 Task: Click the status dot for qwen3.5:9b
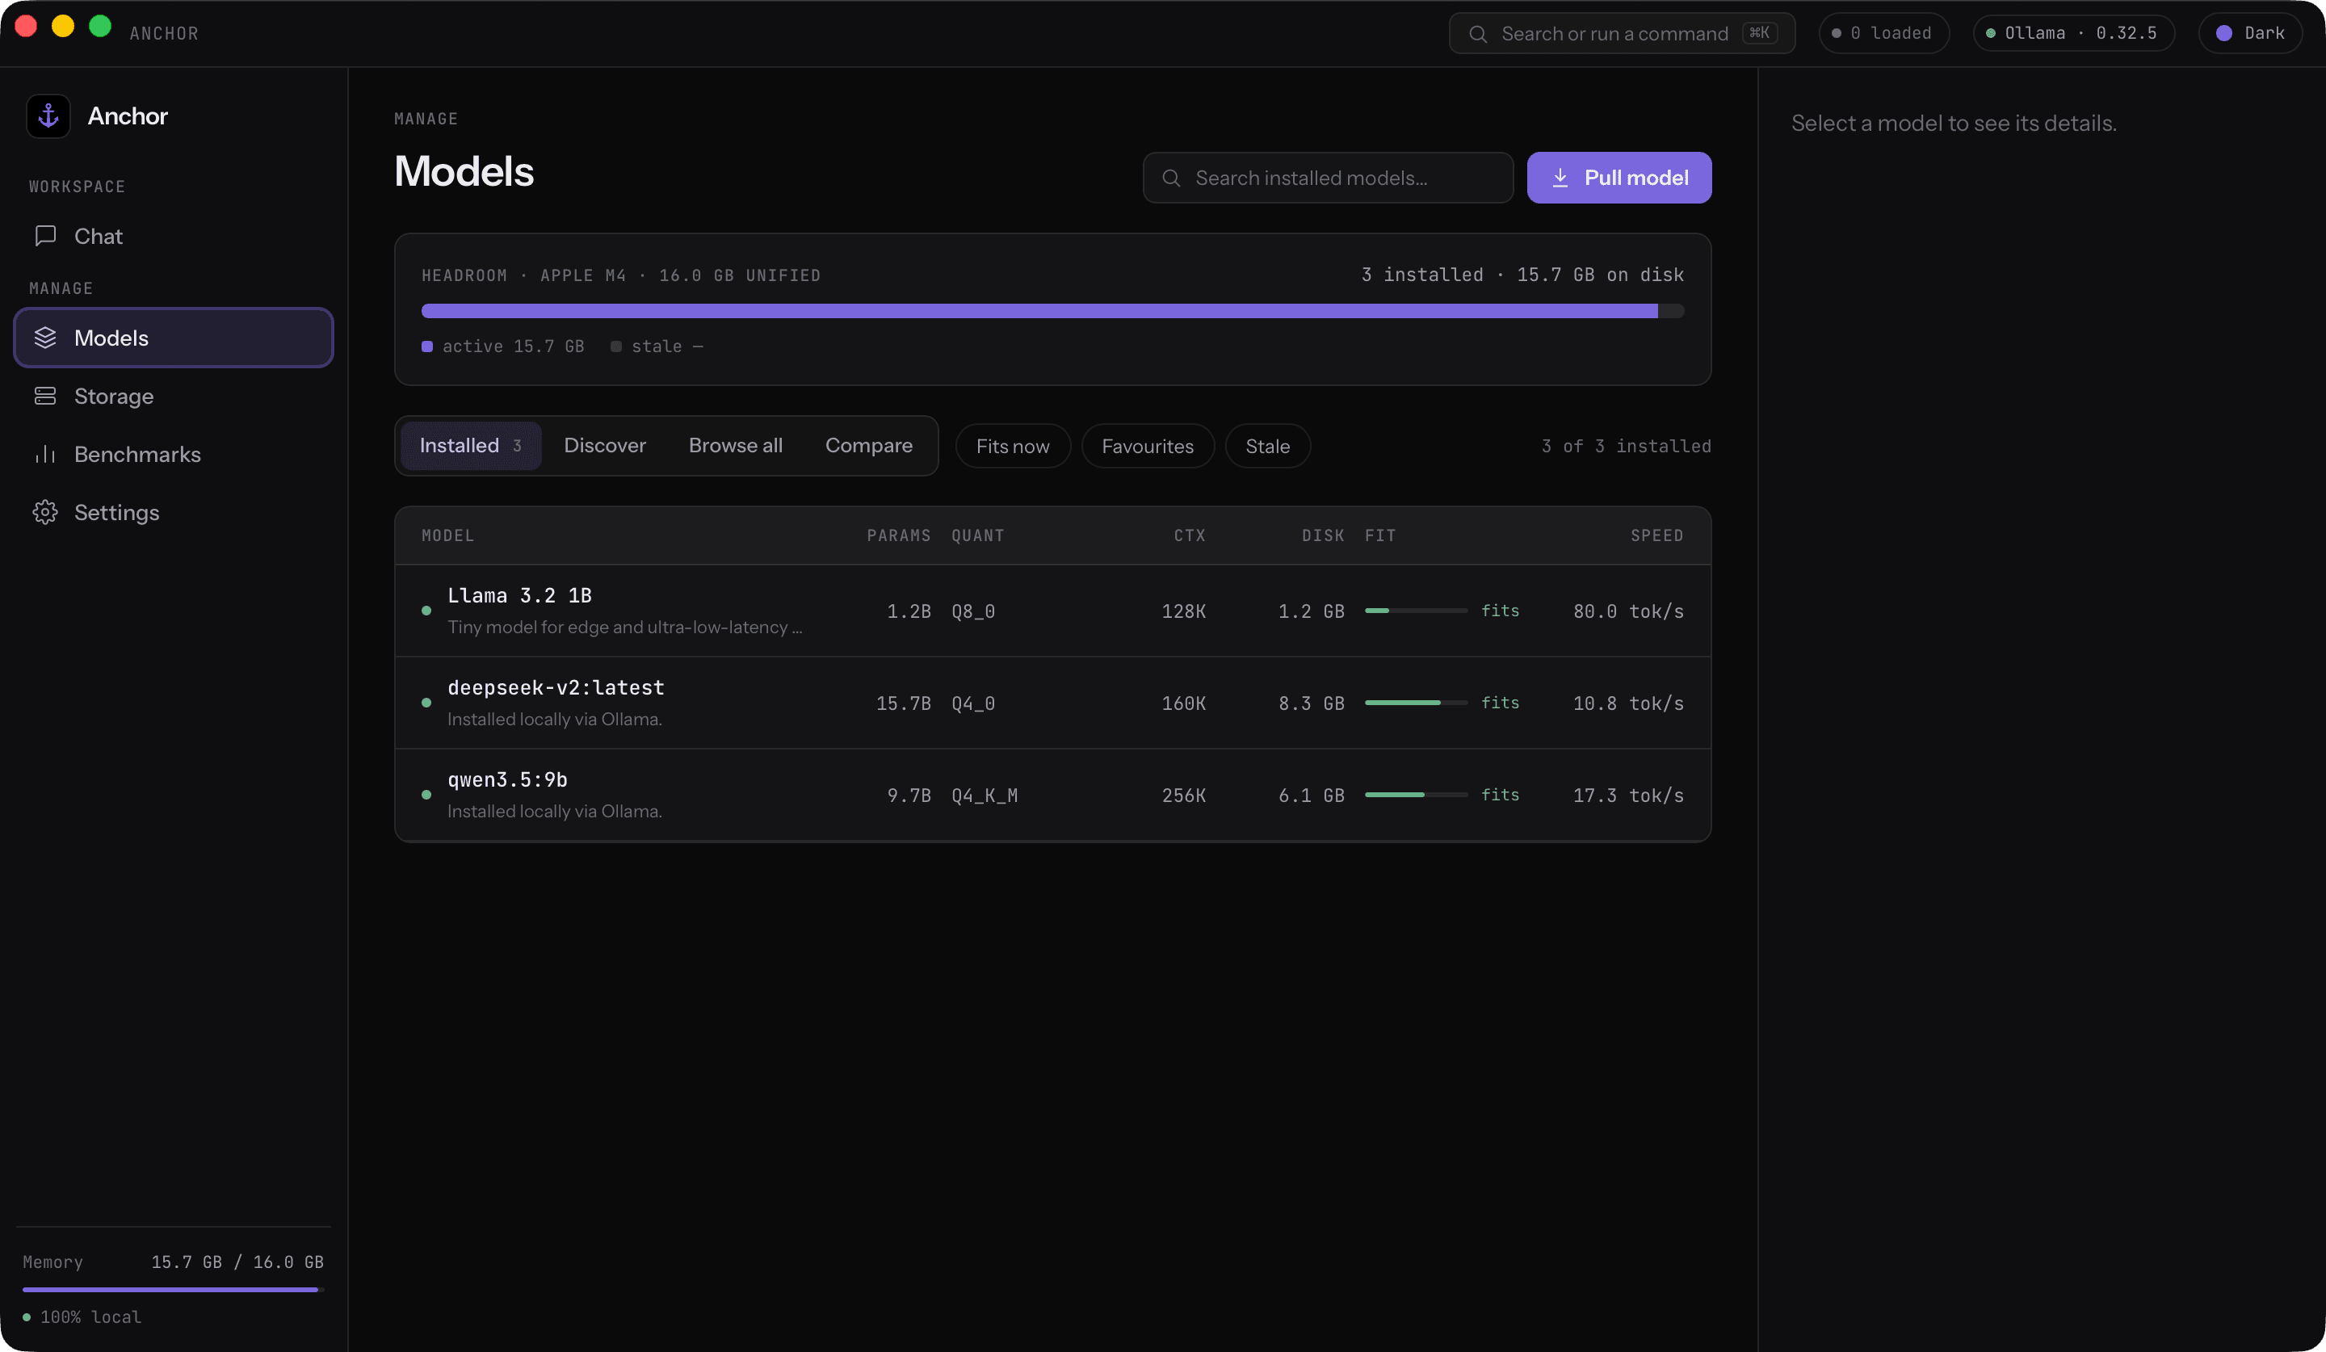[426, 796]
